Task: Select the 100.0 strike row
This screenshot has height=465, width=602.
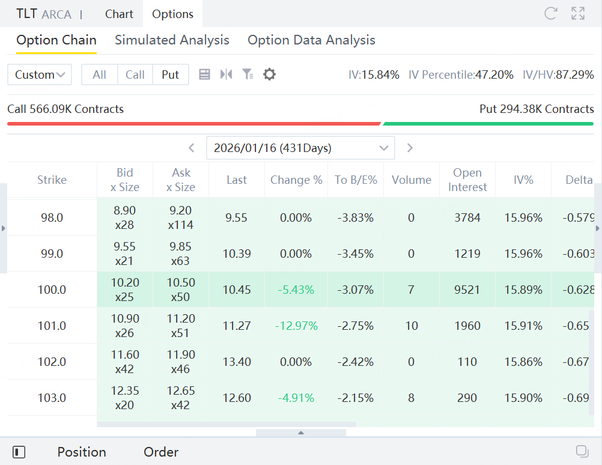Action: coord(52,290)
